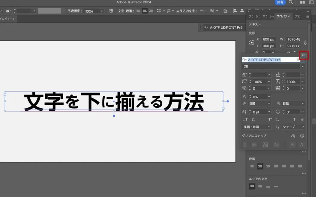Click the blue 共有 share button
Screen dimensions: 316x197
pyautogui.click(x=280, y=2)
